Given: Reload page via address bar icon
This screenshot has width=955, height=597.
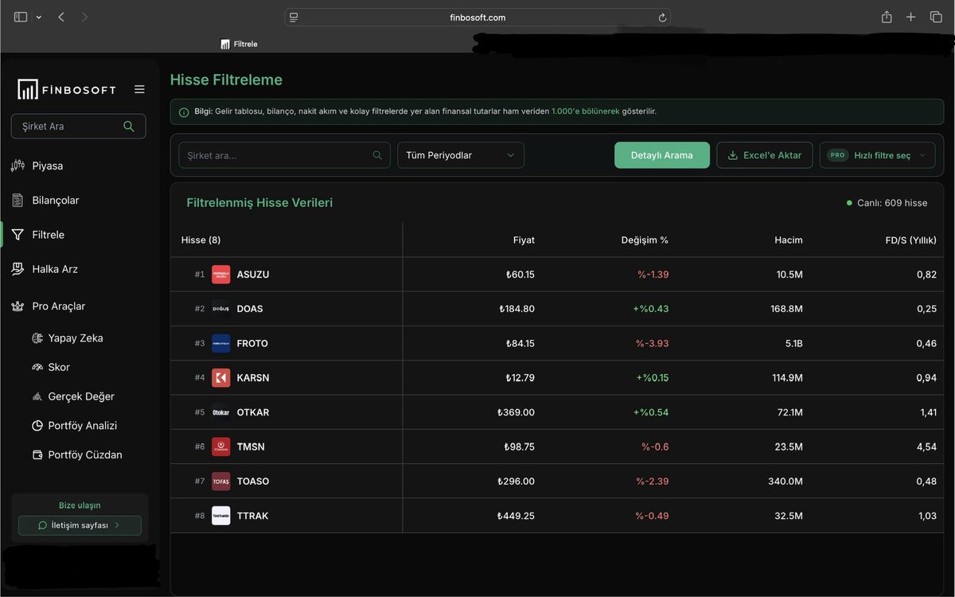Looking at the screenshot, I should point(662,18).
